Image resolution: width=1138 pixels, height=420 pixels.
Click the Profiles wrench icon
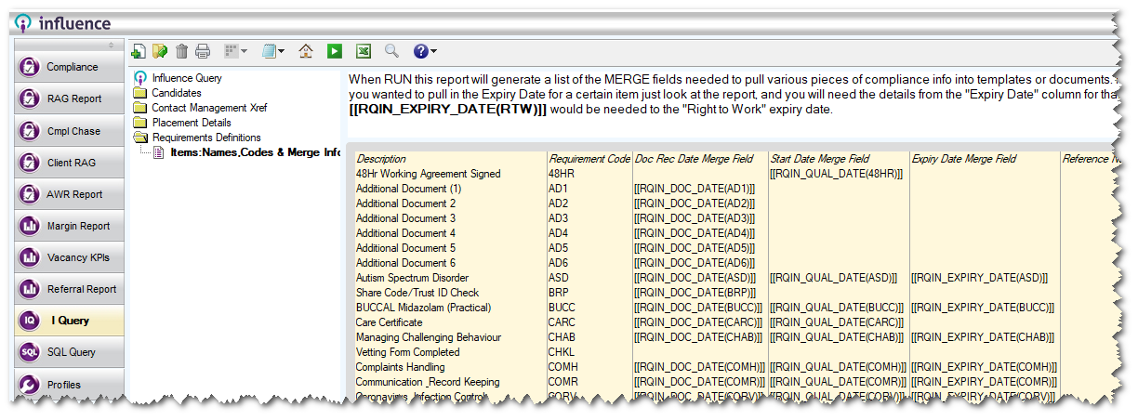pyautogui.click(x=29, y=384)
